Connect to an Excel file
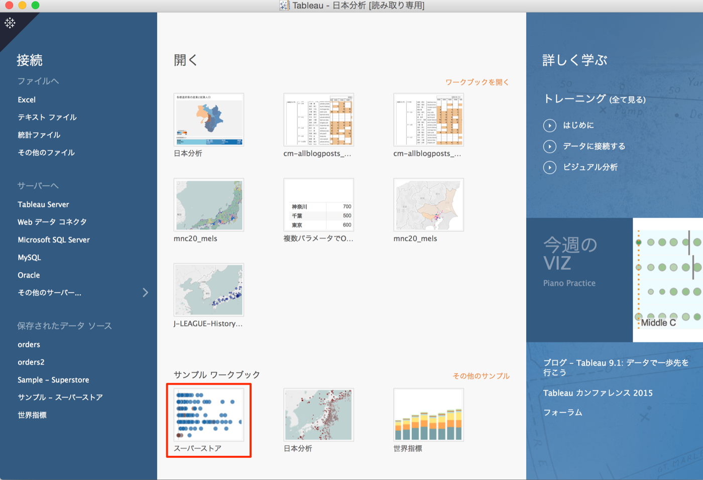The image size is (703, 480). tap(27, 100)
